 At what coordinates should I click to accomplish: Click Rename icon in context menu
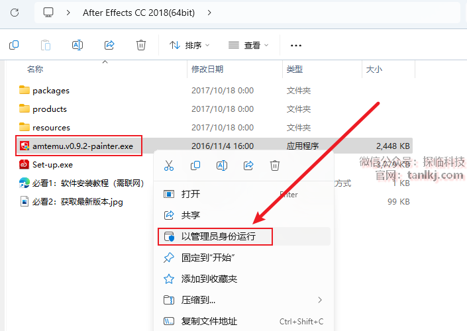click(x=222, y=165)
